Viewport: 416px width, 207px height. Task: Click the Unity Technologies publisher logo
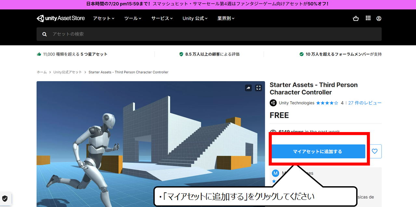tap(273, 103)
